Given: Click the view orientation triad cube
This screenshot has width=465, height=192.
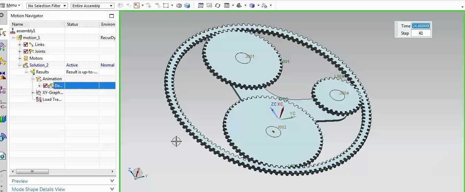Looking at the screenshot, I should click(x=138, y=172).
